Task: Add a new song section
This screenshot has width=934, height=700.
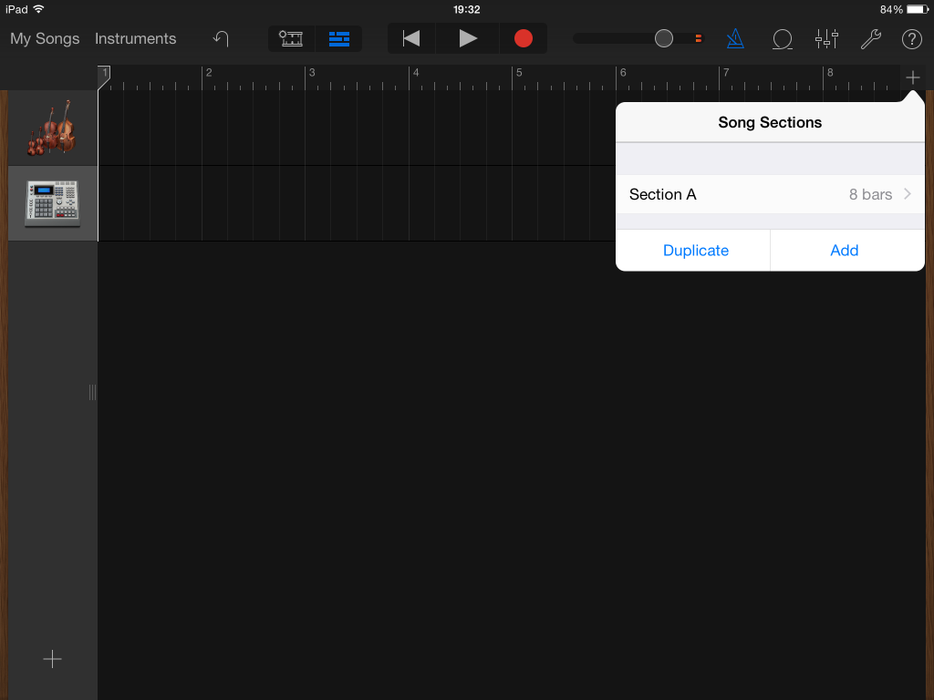Action: coord(844,250)
